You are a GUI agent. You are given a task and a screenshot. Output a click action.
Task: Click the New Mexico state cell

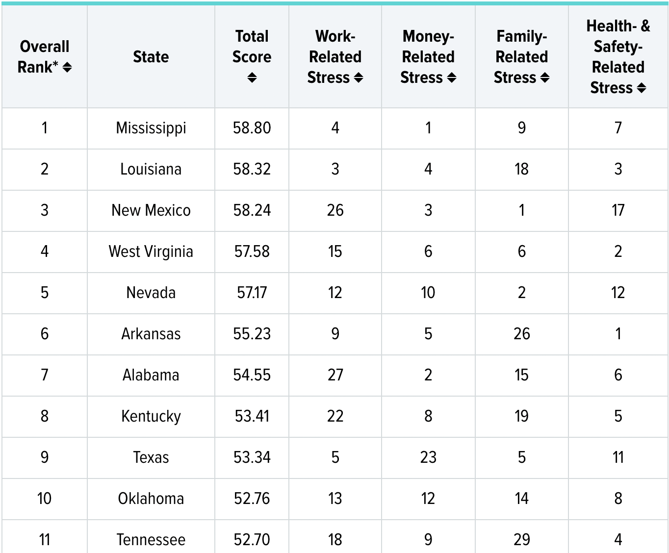pos(151,210)
